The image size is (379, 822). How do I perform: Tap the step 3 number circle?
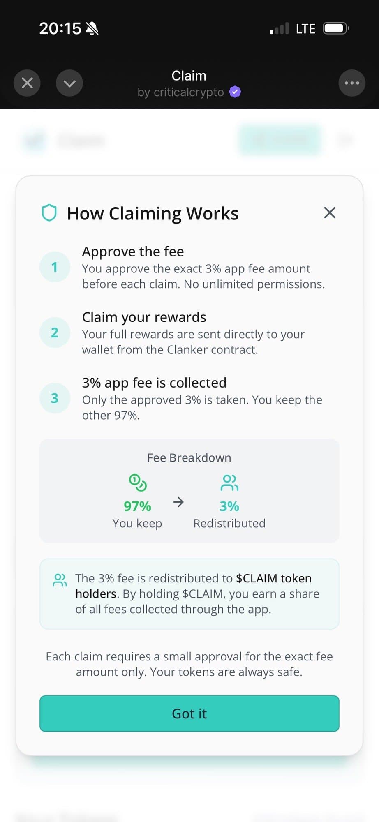coord(55,398)
